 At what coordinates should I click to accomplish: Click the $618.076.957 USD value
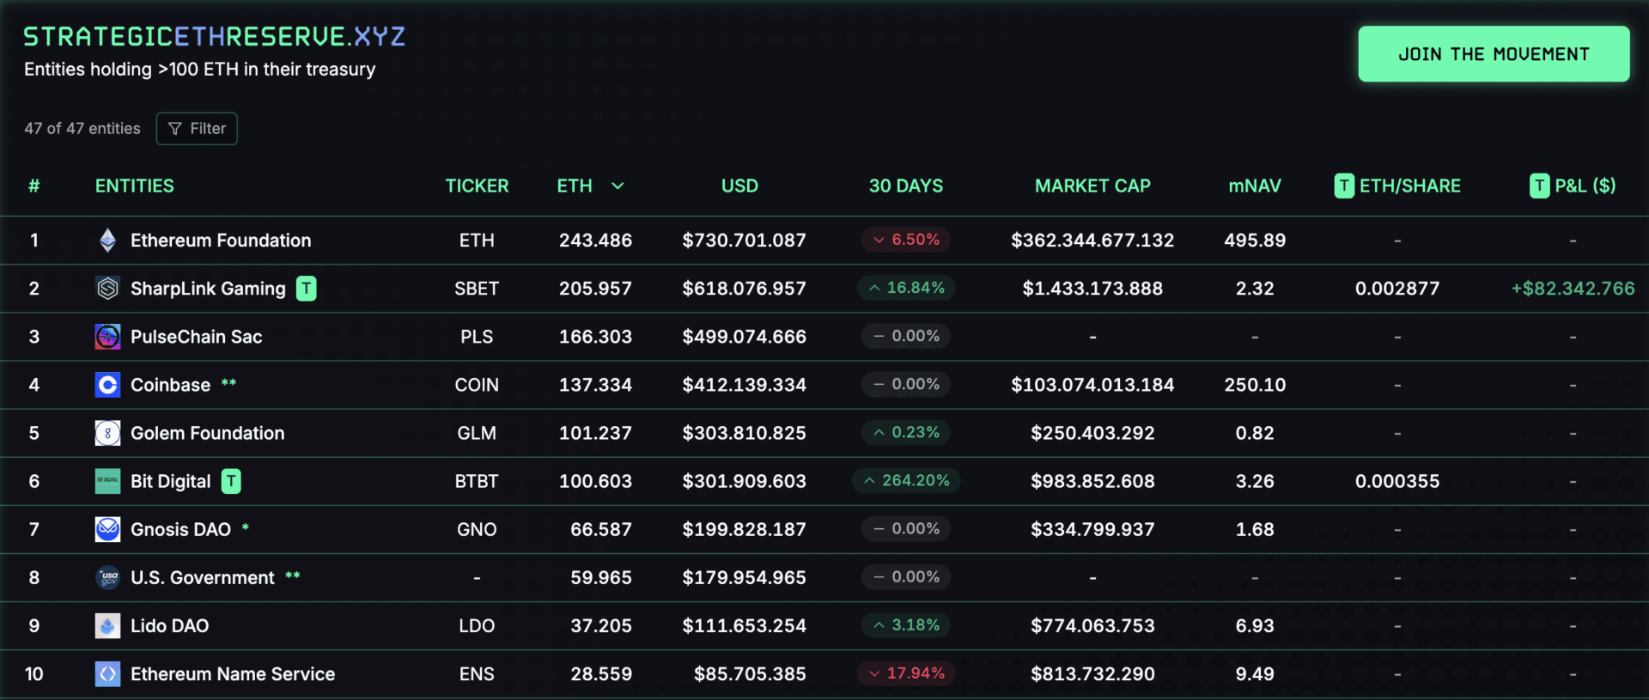(x=744, y=289)
